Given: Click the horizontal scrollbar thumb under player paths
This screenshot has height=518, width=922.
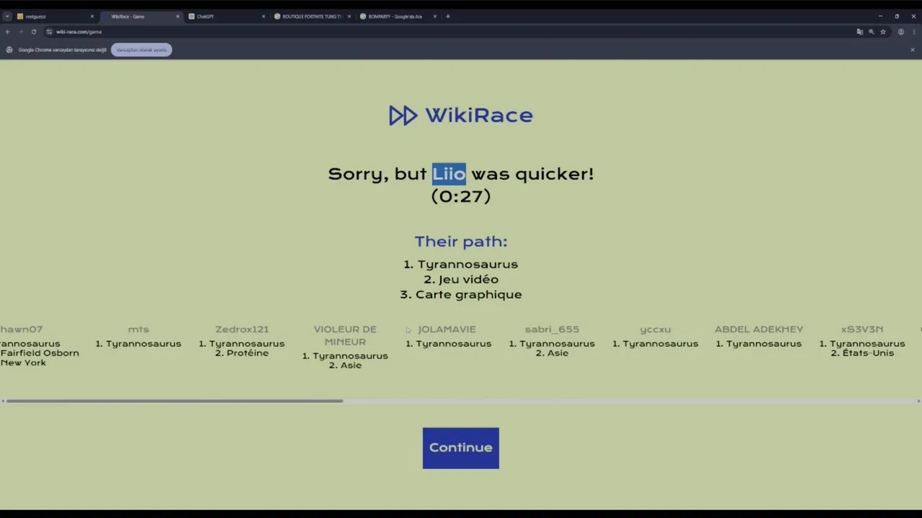Looking at the screenshot, I should pyautogui.click(x=174, y=401).
